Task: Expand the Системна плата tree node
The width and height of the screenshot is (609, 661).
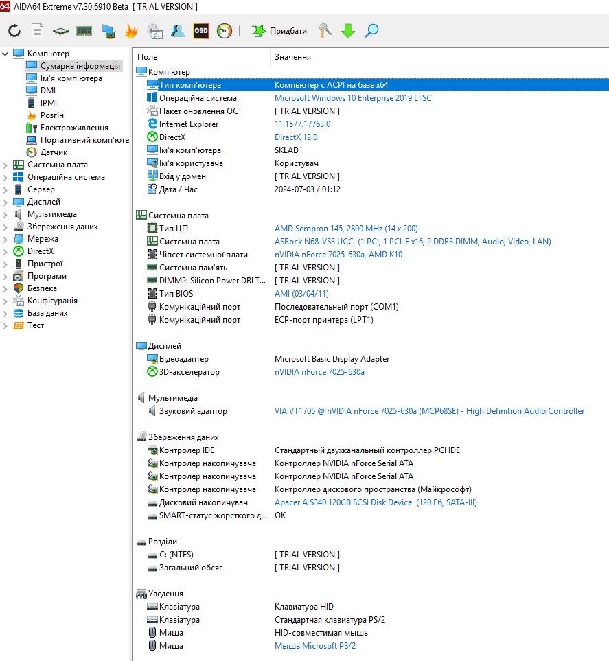Action: pyautogui.click(x=5, y=165)
